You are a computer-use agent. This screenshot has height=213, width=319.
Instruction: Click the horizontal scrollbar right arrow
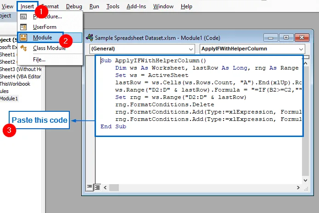[298, 188]
